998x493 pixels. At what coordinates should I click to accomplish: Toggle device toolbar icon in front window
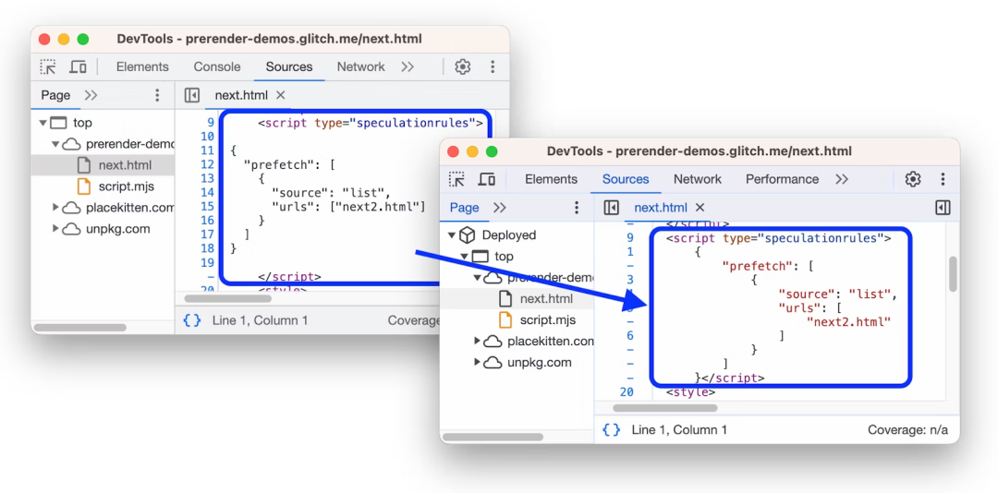[x=486, y=179]
